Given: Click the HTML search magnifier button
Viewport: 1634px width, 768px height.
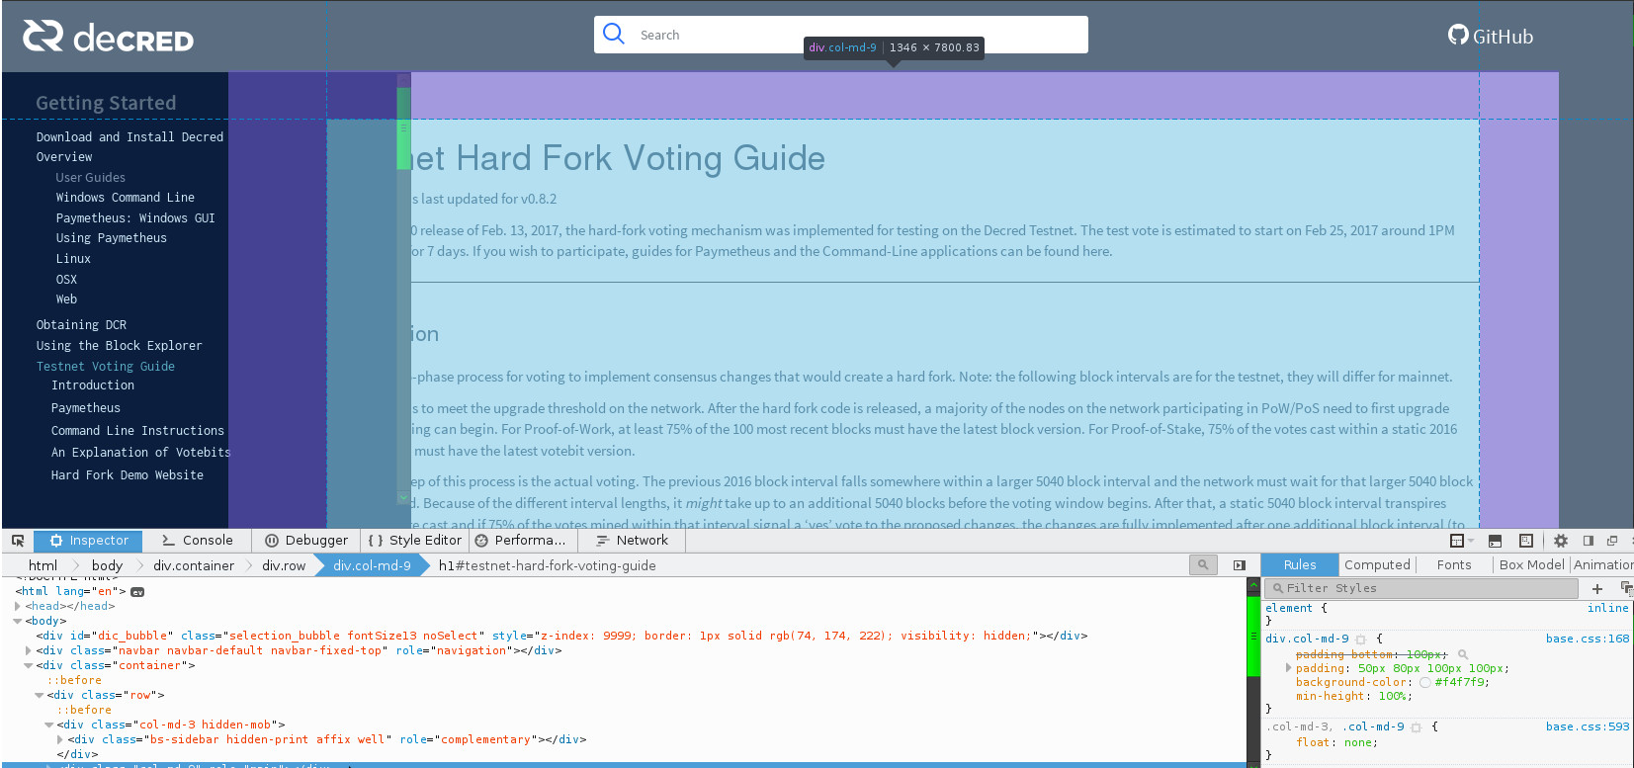Looking at the screenshot, I should click(1203, 564).
